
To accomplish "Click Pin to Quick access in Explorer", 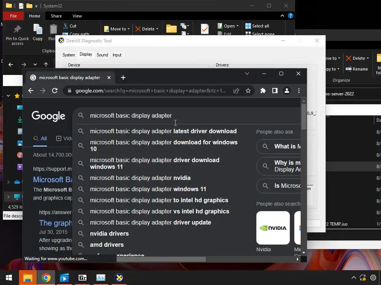I will 17,35.
